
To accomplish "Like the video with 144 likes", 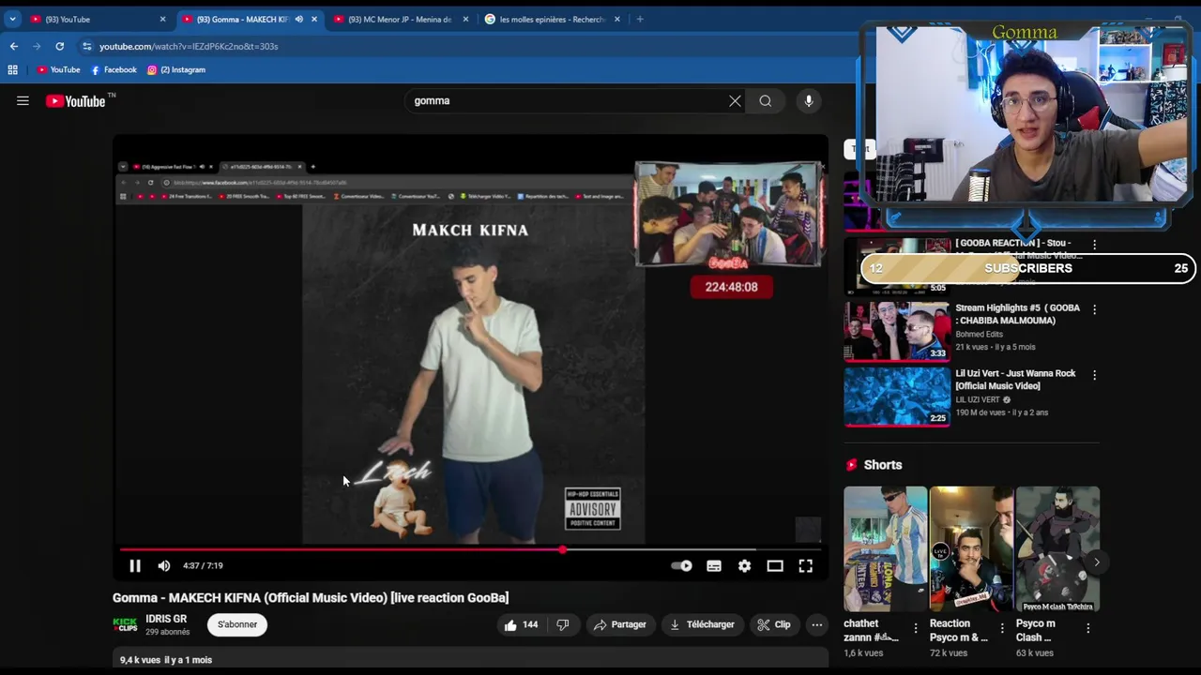I will pyautogui.click(x=522, y=624).
